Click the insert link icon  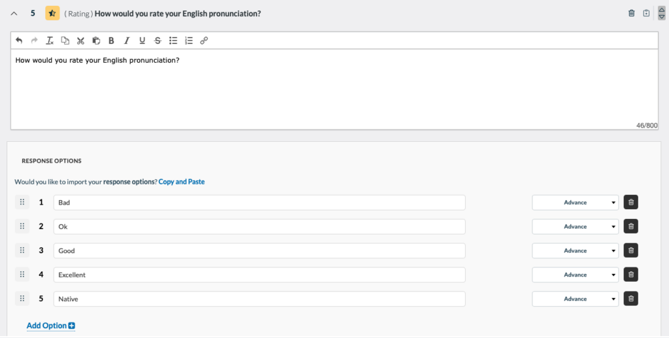click(x=204, y=41)
